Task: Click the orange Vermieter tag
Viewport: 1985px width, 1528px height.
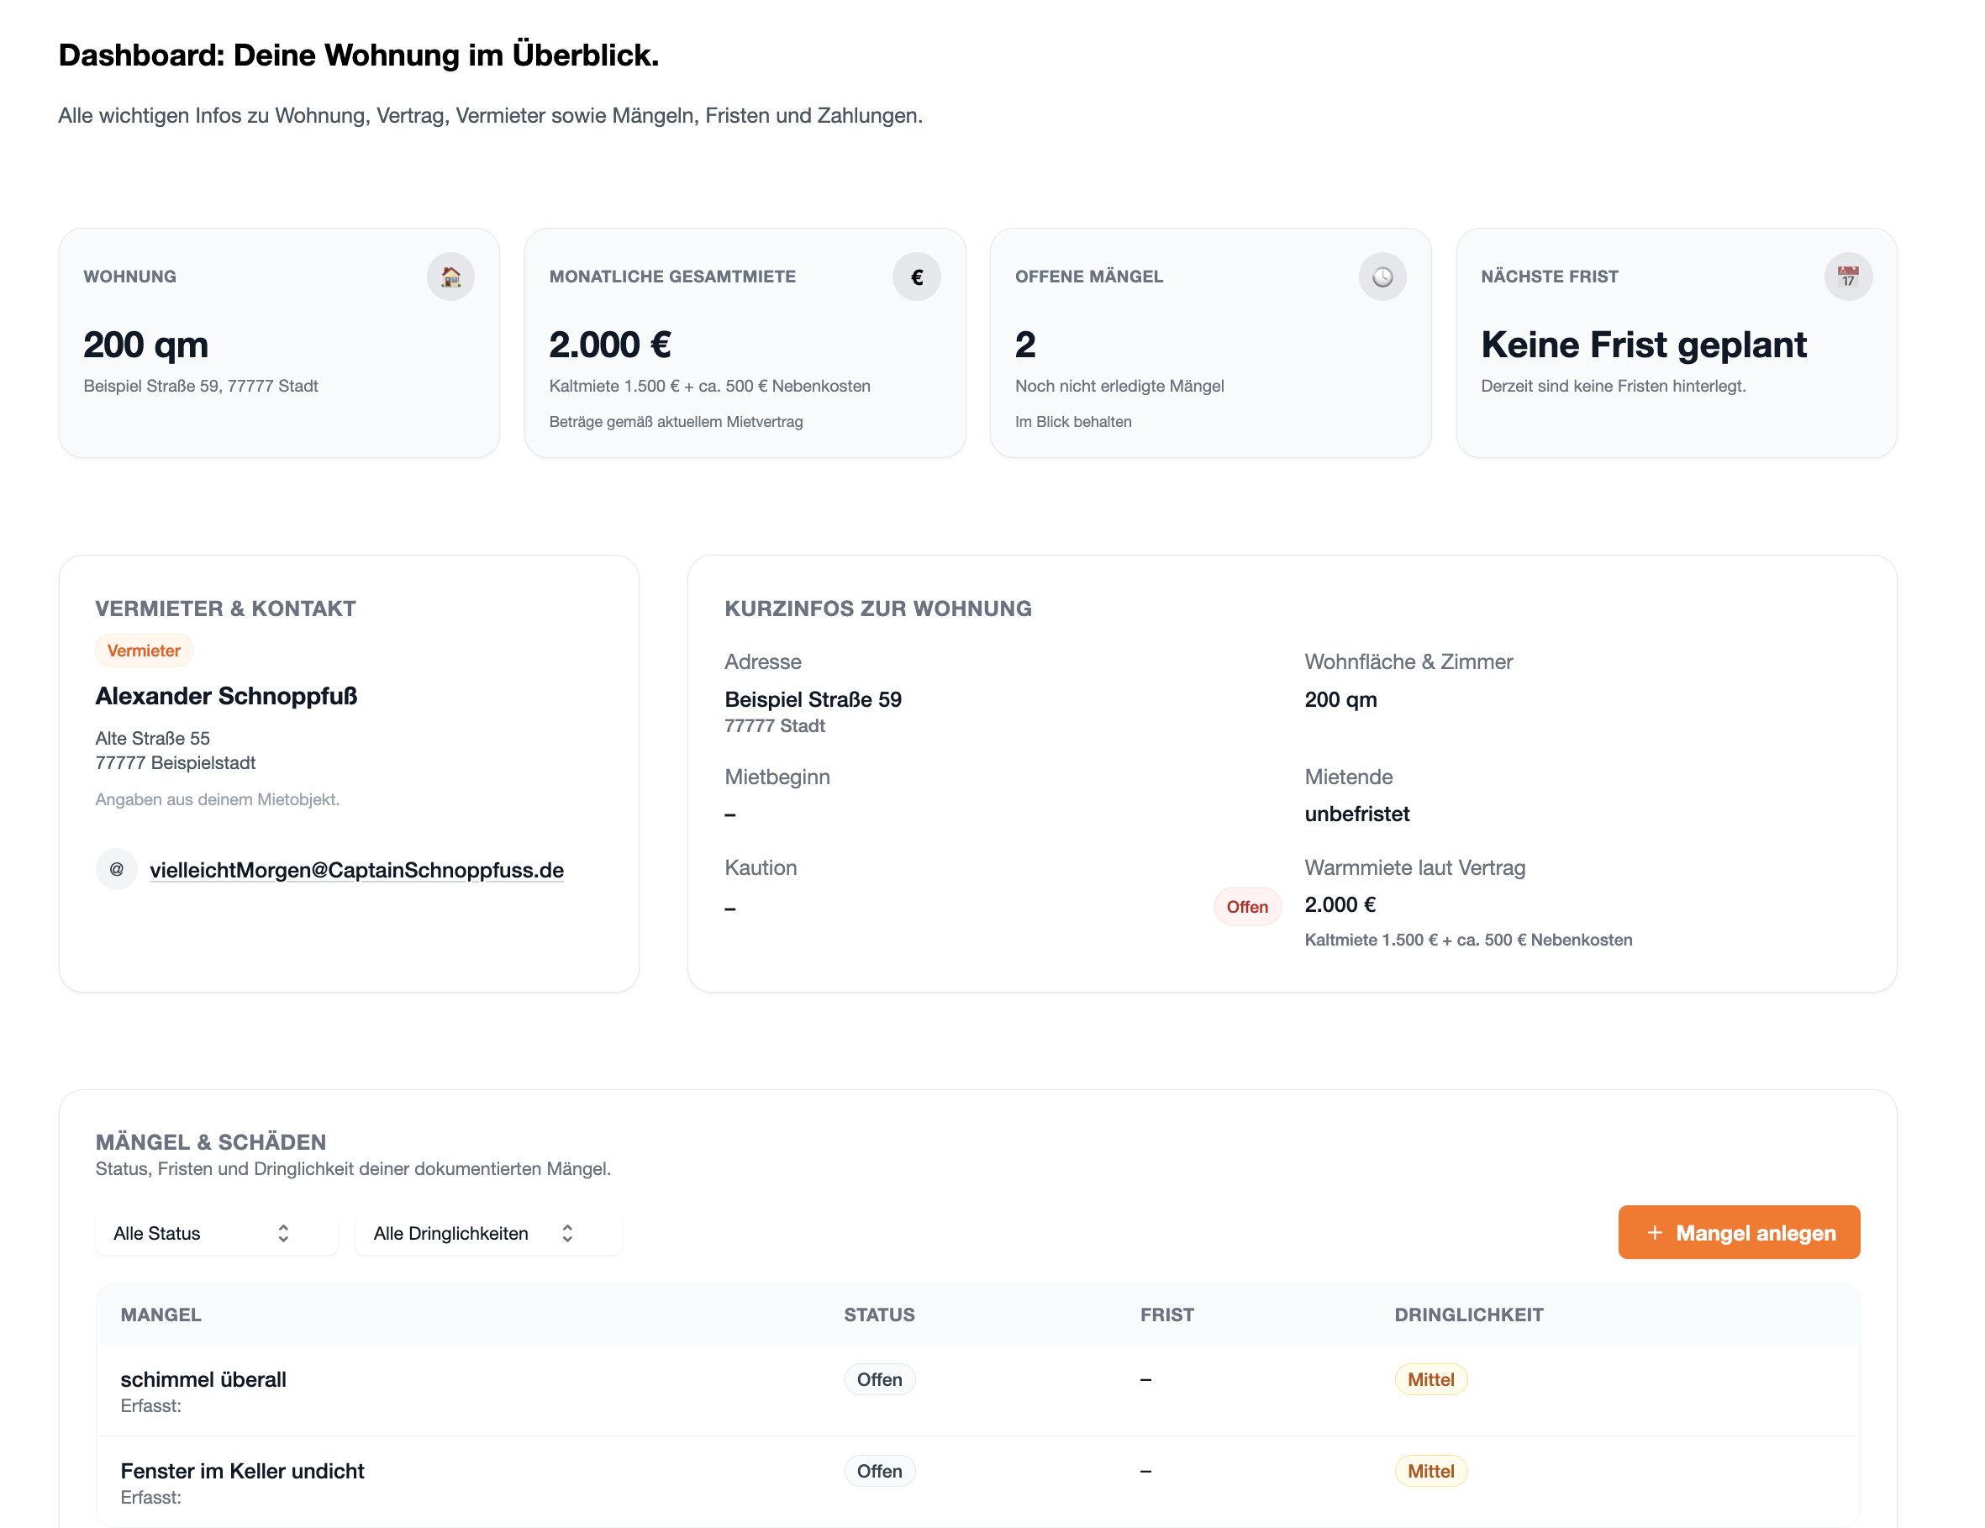Action: pyautogui.click(x=144, y=651)
